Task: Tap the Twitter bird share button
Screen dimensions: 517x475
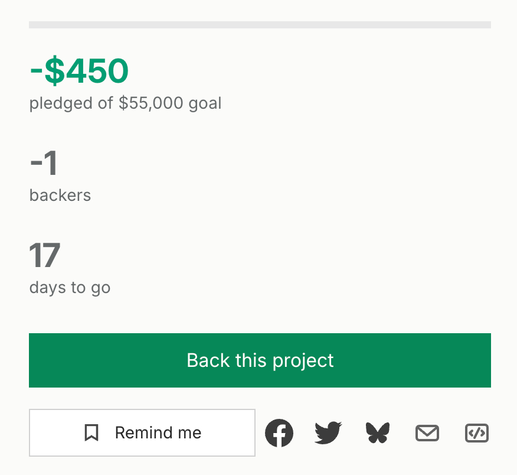Action: point(328,433)
